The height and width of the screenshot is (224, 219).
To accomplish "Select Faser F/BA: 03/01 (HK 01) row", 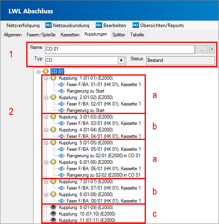I will coord(104,123).
